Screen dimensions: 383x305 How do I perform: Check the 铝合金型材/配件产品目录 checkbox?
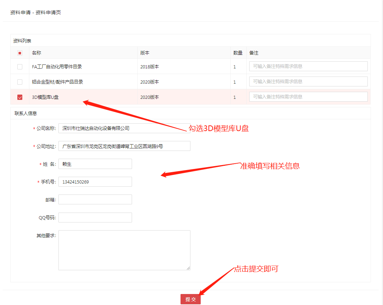(20, 82)
